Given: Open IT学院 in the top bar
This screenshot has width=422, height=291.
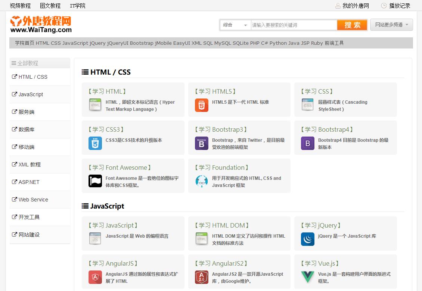Looking at the screenshot, I should [78, 6].
